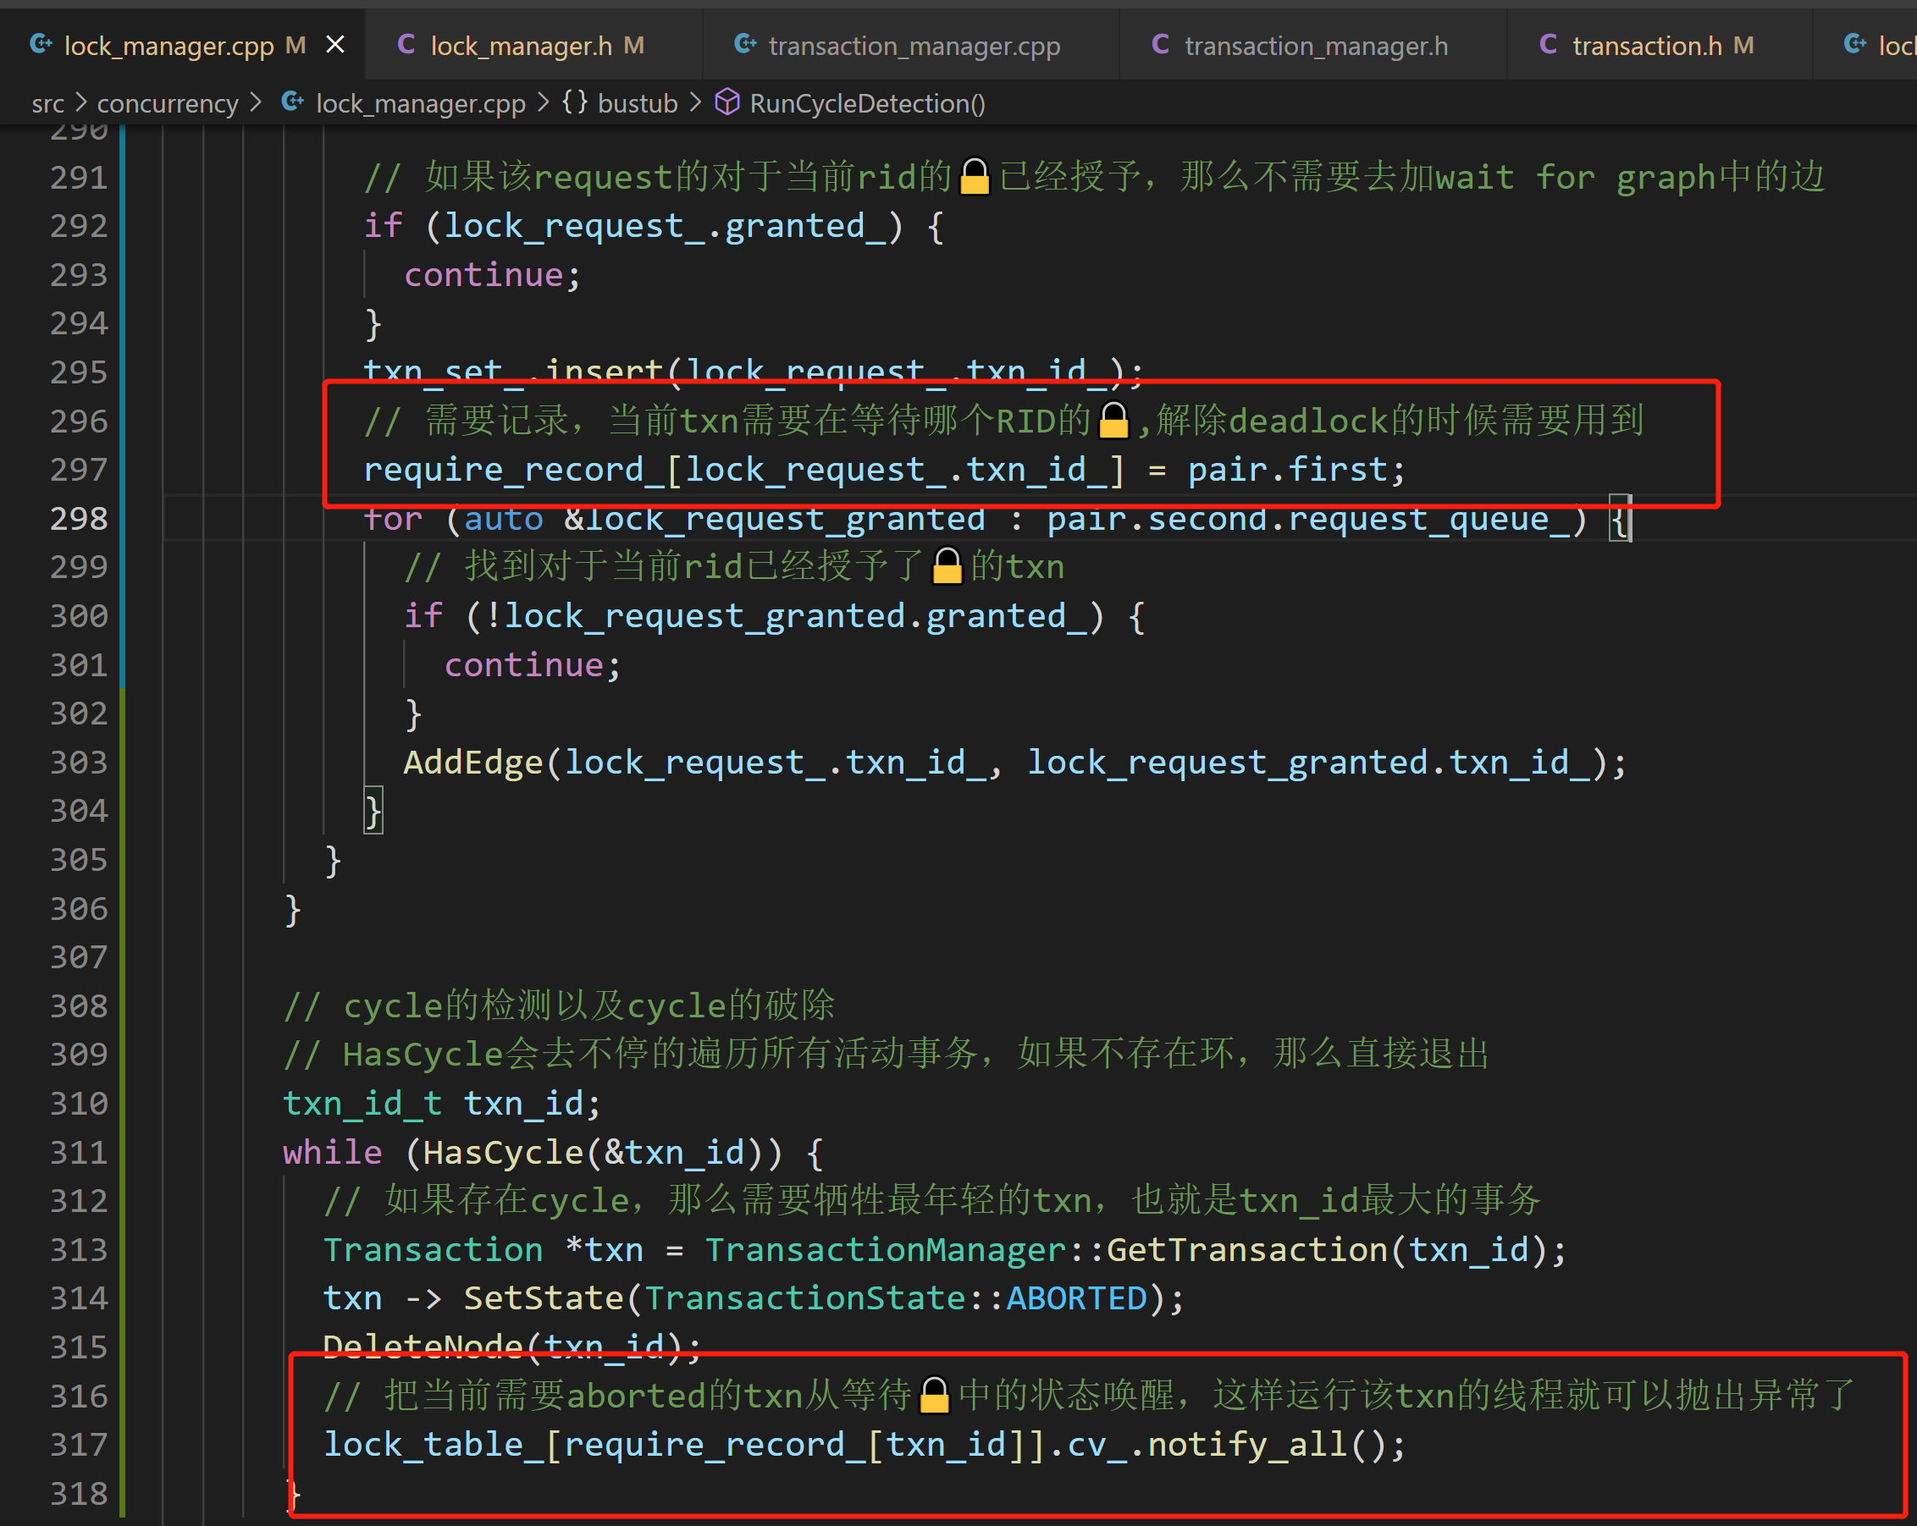The height and width of the screenshot is (1526, 1917).
Task: Place cursor on notify_all() call
Action: click(x=1246, y=1444)
